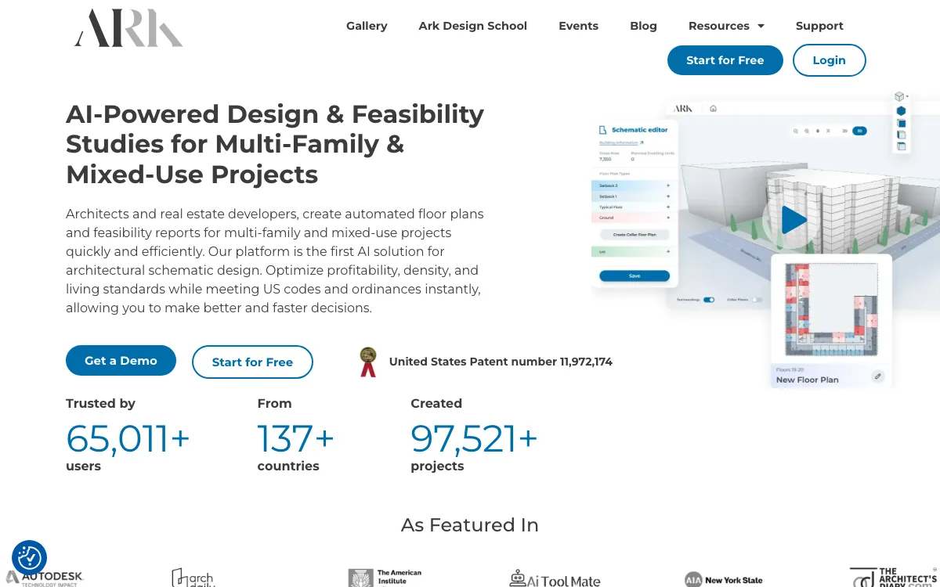Click the ARK logo in the header
The width and height of the screenshot is (940, 587).
point(128,27)
